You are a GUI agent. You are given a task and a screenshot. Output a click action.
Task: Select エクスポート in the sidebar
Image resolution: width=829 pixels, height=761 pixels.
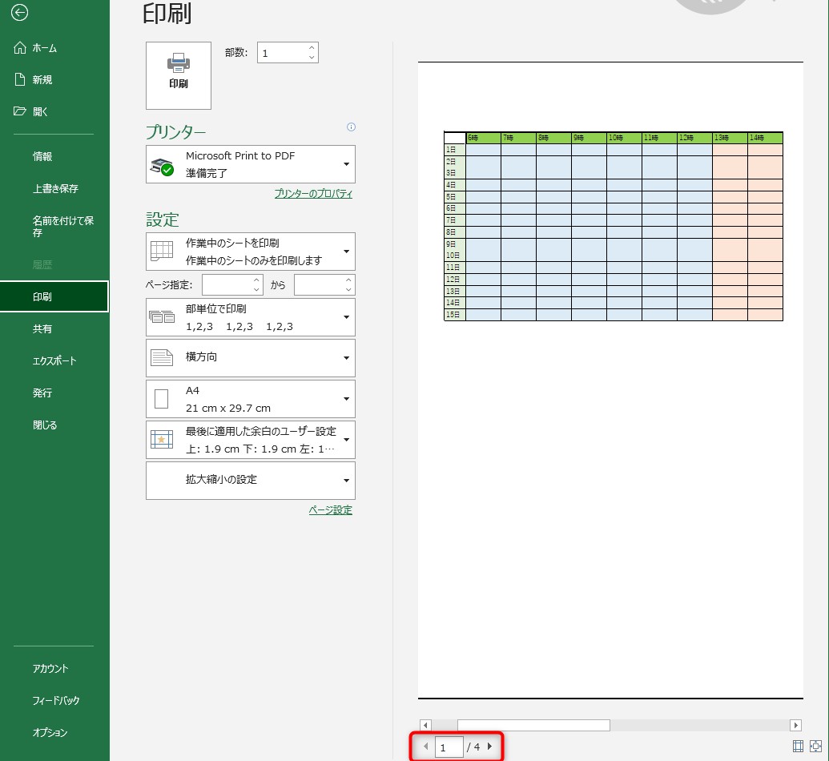pyautogui.click(x=54, y=360)
